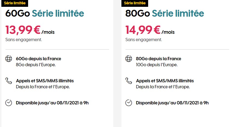233x127 pixels.
Task: Click the 60Go plan availability date text
Action: (52, 103)
